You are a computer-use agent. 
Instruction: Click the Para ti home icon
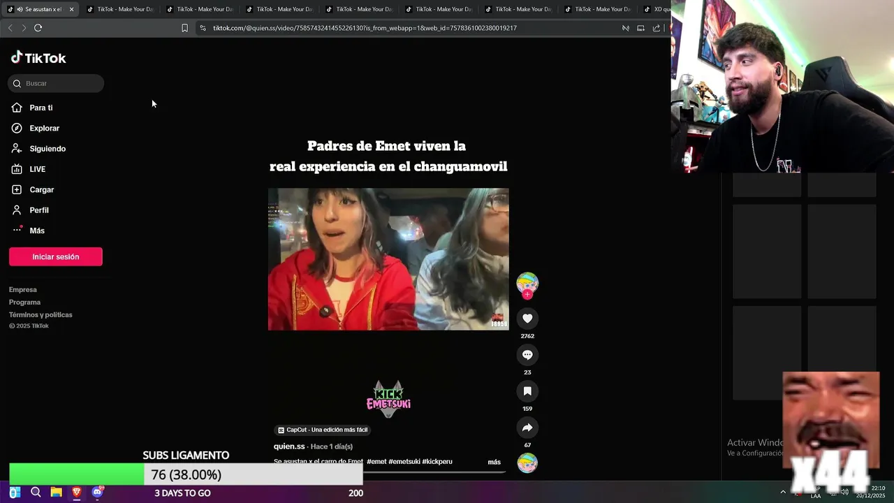pyautogui.click(x=17, y=108)
